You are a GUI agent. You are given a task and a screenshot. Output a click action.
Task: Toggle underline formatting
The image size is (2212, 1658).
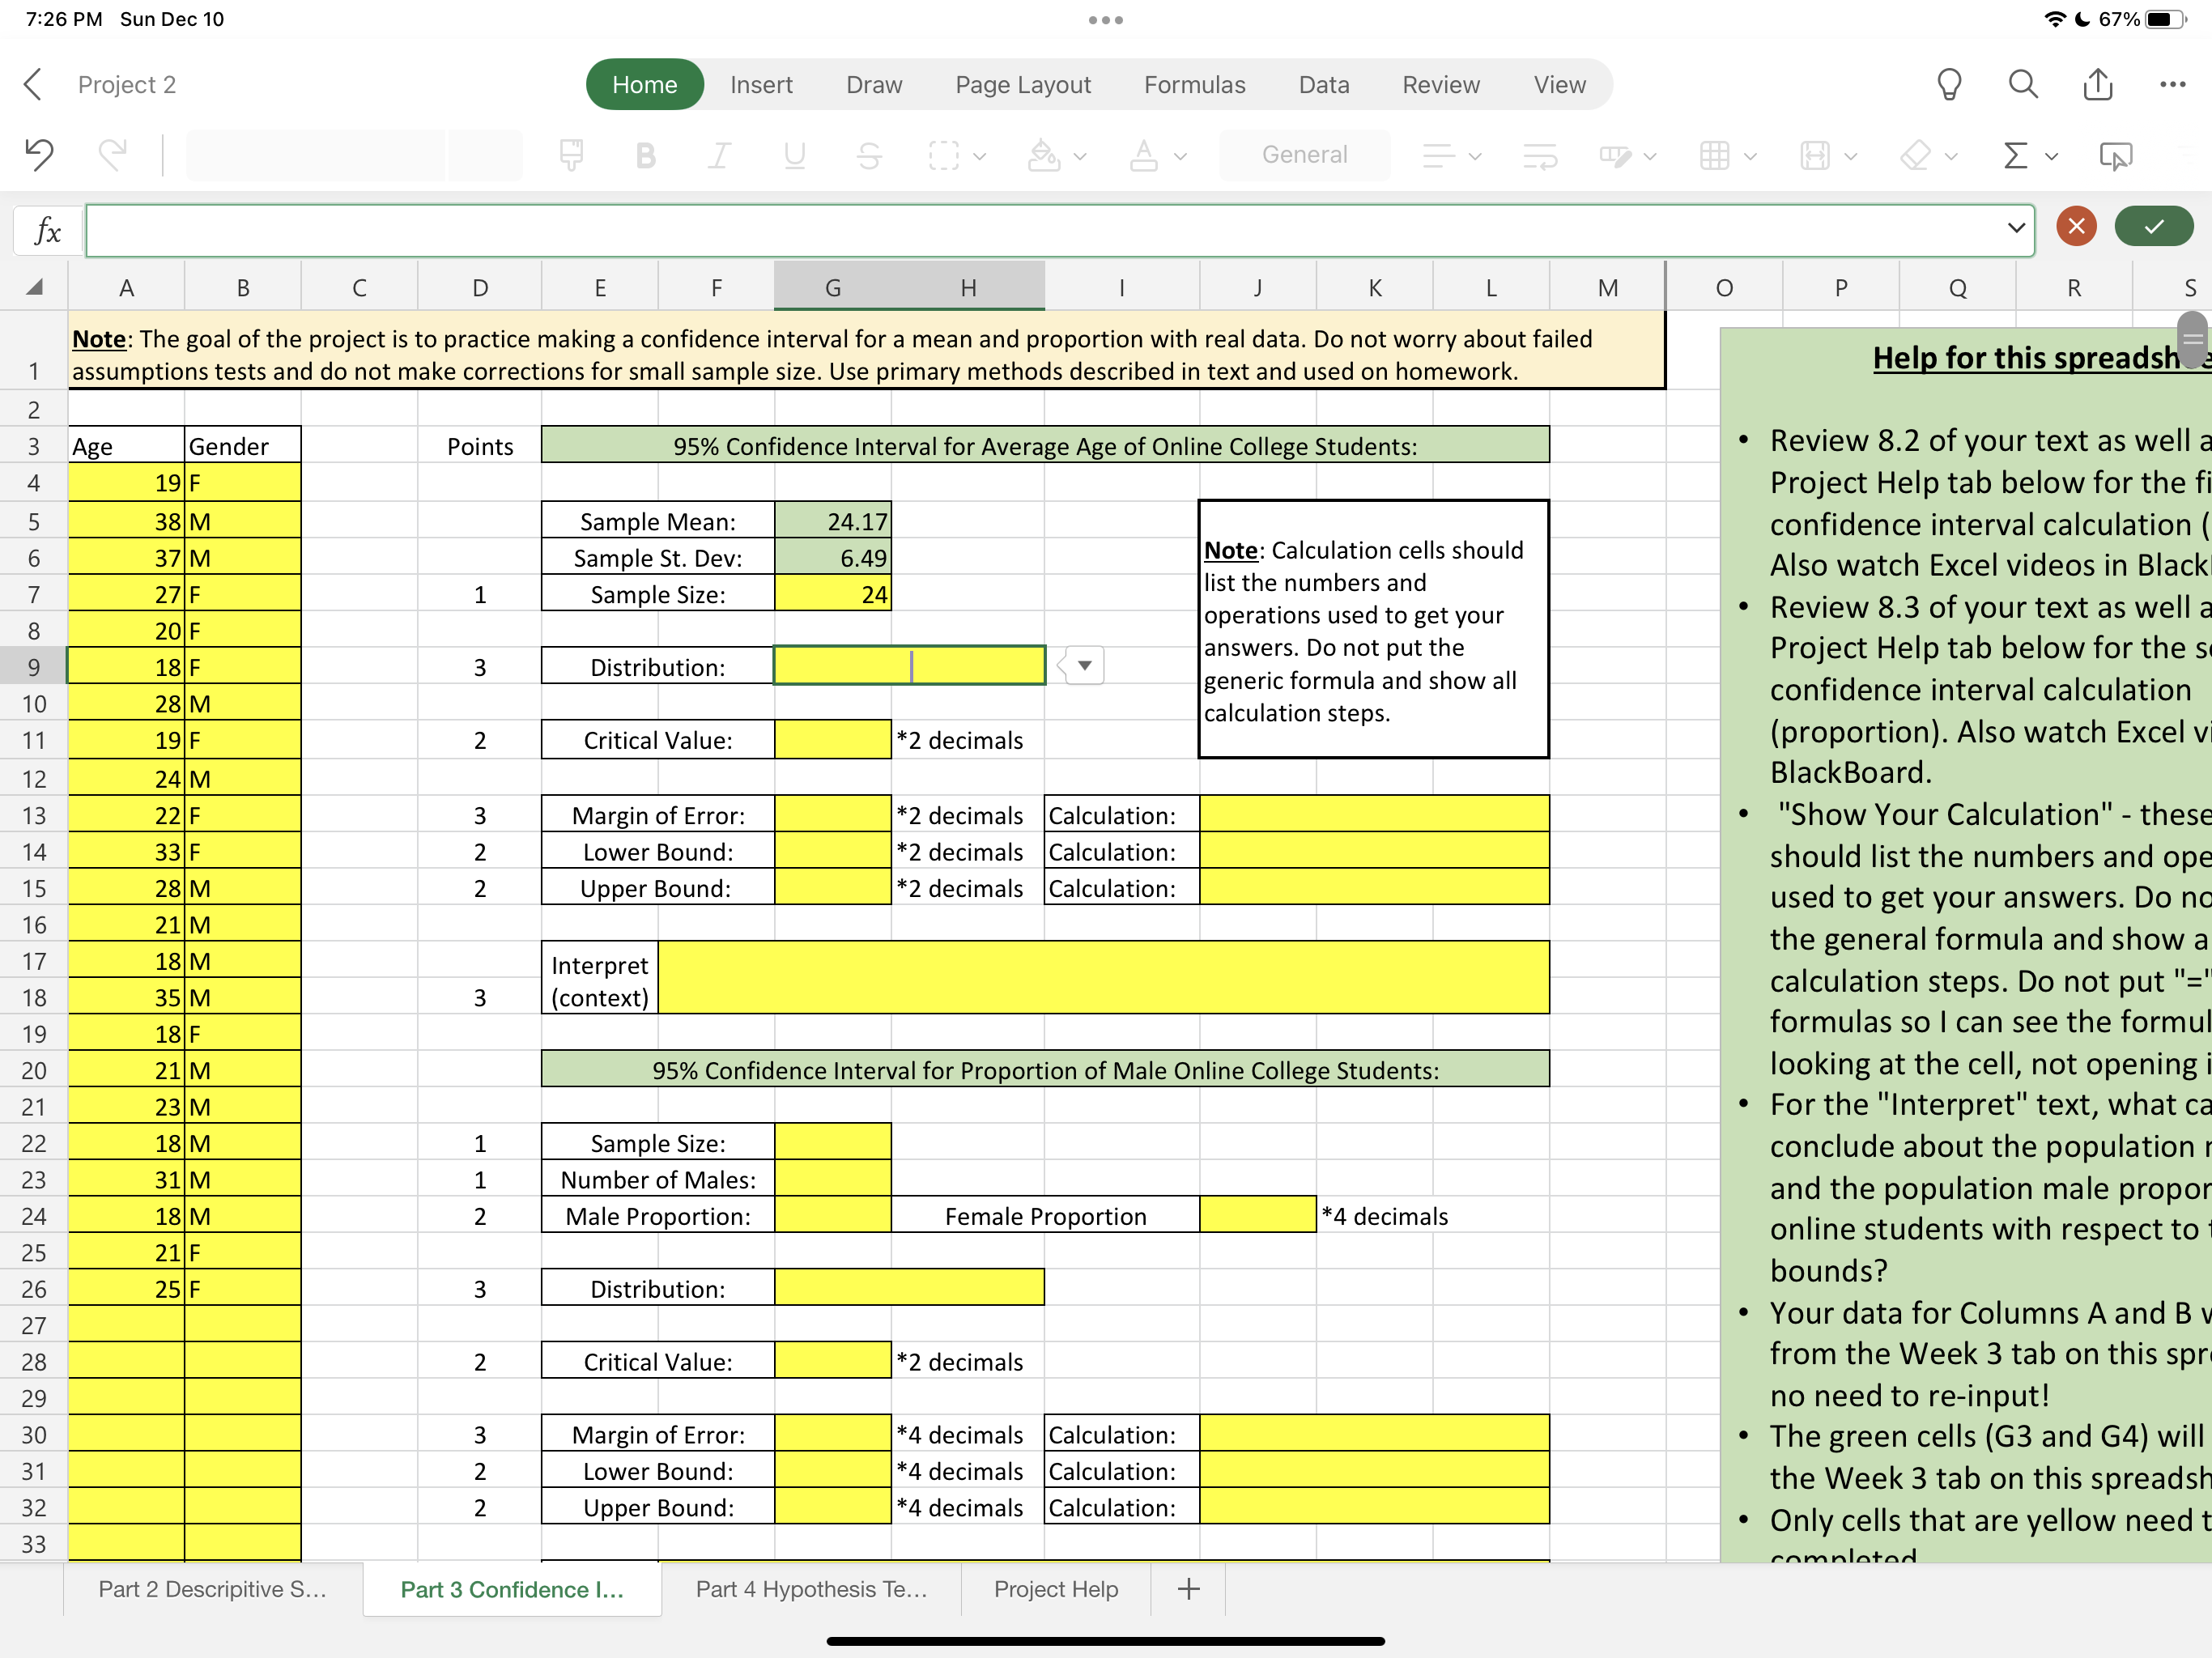793,155
